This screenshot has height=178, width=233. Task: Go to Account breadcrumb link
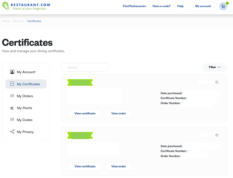coord(18,21)
